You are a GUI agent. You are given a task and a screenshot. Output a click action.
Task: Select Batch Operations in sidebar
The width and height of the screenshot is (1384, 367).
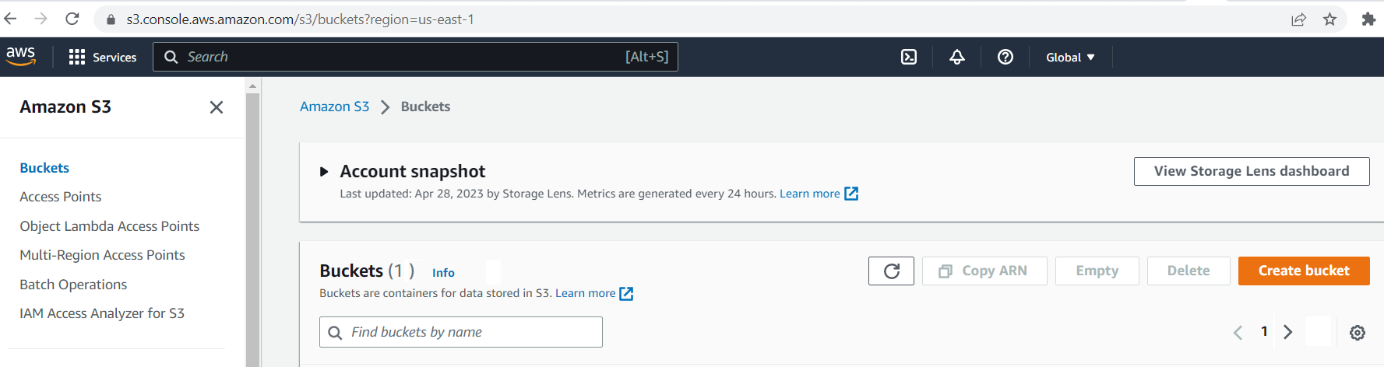coord(73,285)
